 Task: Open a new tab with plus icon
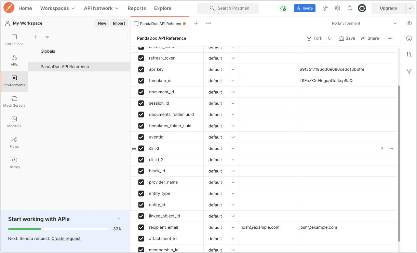[196, 23]
